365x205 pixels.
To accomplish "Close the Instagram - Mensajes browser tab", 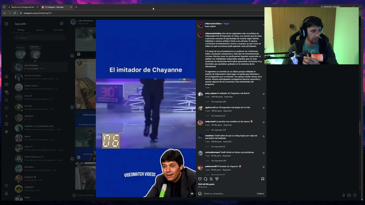I will point(71,7).
